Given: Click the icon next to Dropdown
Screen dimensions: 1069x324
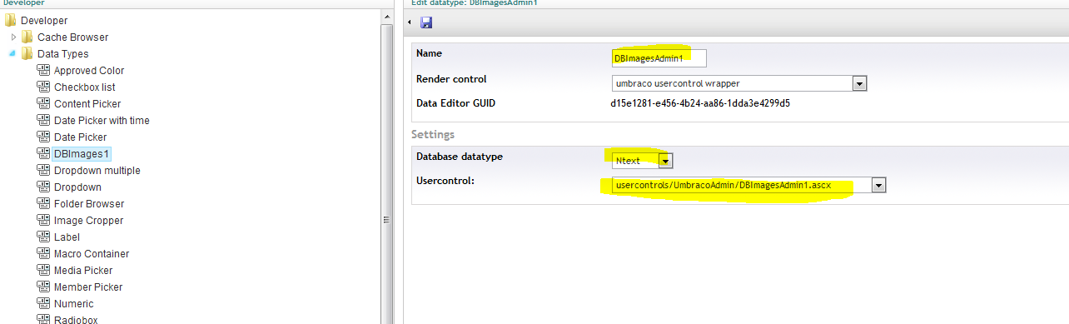Looking at the screenshot, I should click(44, 187).
